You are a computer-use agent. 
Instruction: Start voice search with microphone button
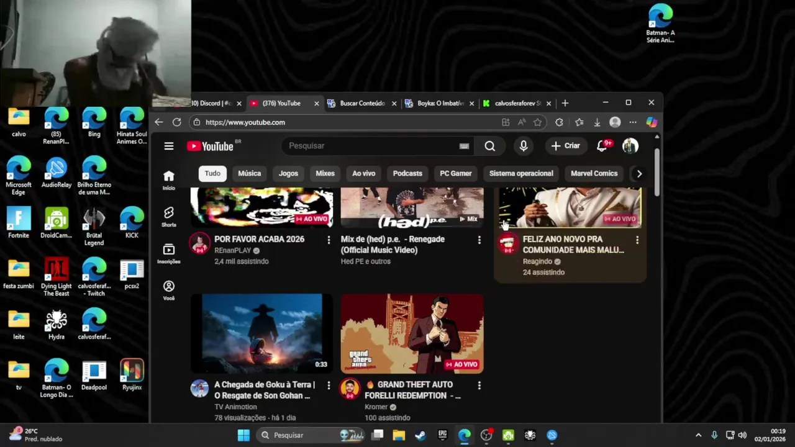pyautogui.click(x=524, y=146)
